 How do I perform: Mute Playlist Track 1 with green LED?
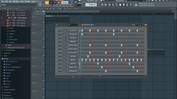[43, 22]
